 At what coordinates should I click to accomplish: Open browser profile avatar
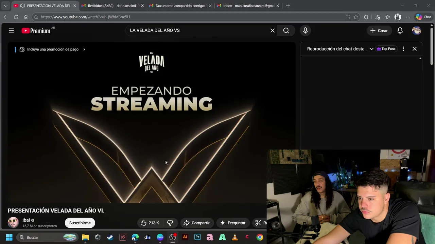398,17
